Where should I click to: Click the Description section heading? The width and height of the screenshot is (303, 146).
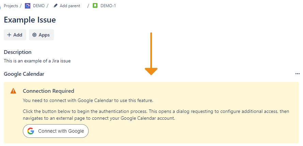click(x=18, y=52)
